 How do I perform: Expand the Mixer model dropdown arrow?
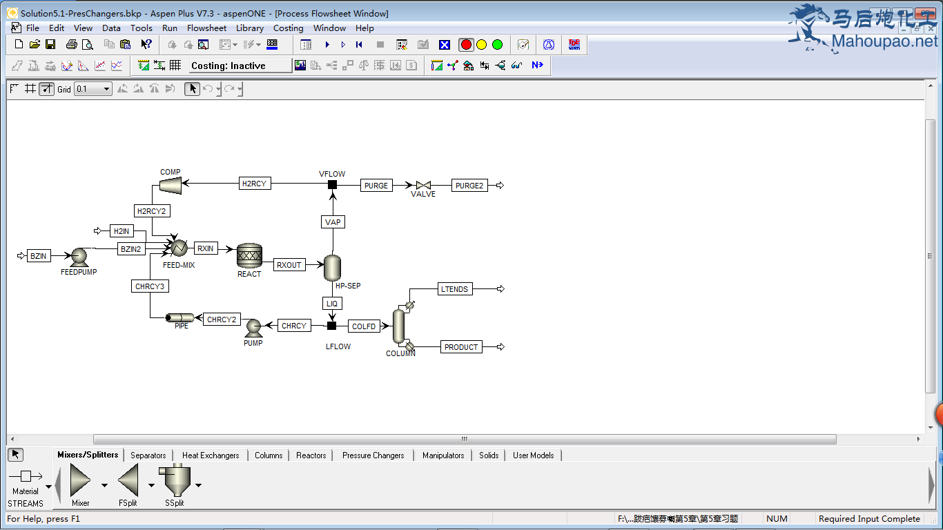tap(104, 485)
